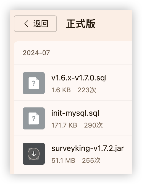The height and width of the screenshot is (184, 142).
Task: Select the 2024-07 date group header
Action: click(36, 53)
